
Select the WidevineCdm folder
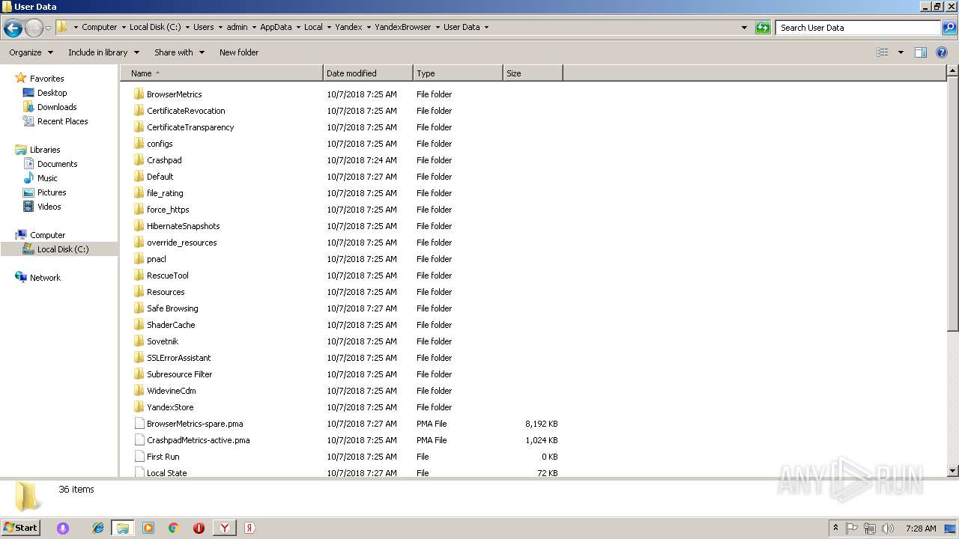click(x=172, y=391)
